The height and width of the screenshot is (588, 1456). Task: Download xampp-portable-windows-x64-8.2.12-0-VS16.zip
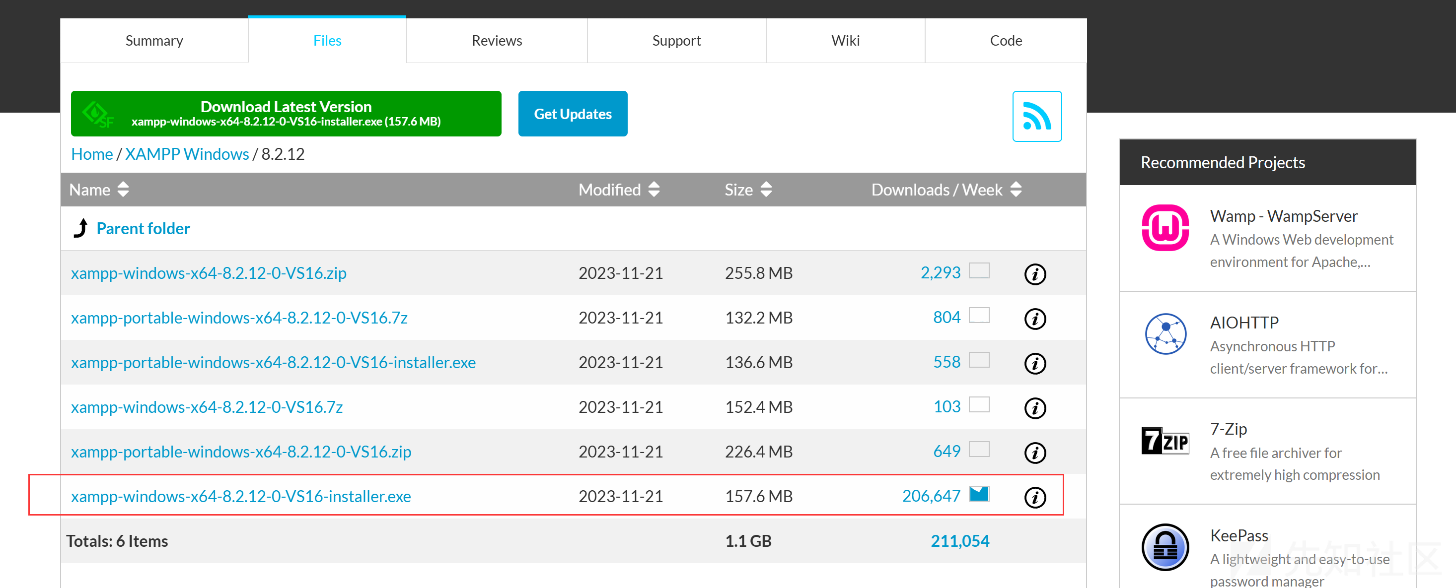coord(241,452)
